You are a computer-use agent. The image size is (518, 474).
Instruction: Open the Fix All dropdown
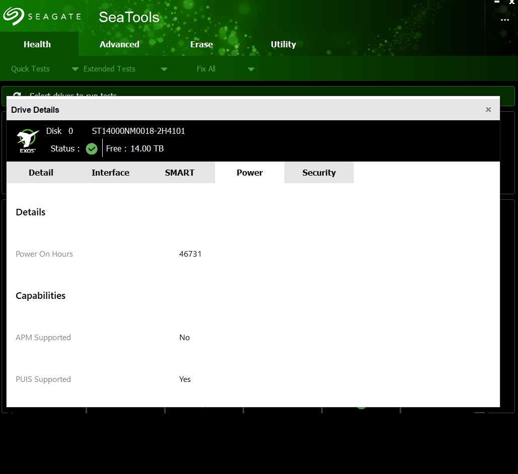tap(251, 69)
